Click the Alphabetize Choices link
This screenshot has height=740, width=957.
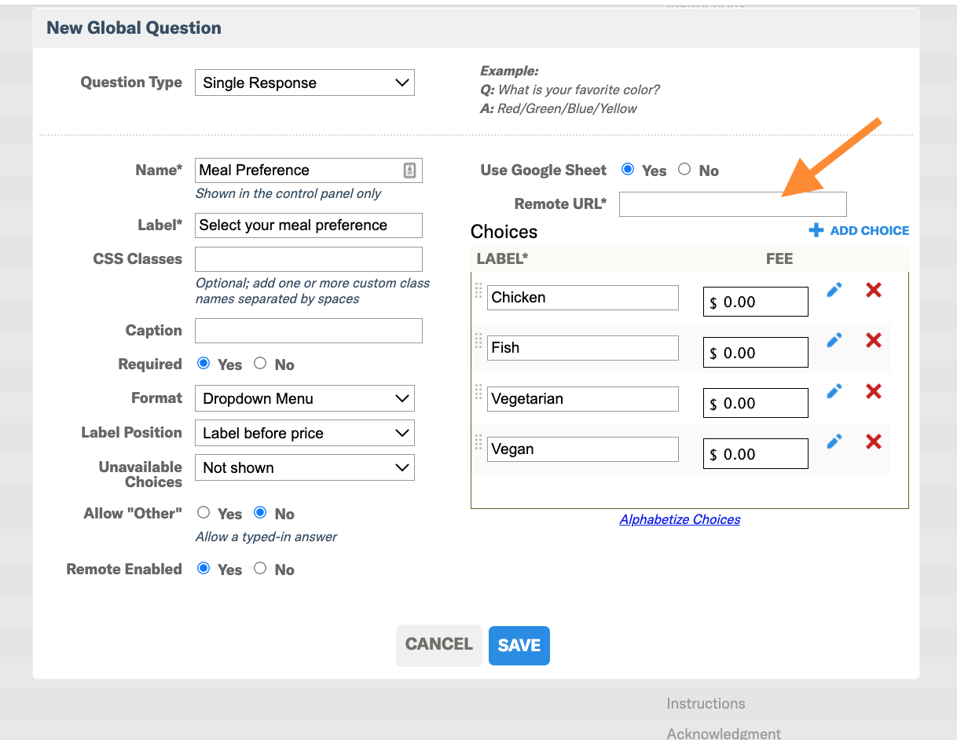click(680, 519)
